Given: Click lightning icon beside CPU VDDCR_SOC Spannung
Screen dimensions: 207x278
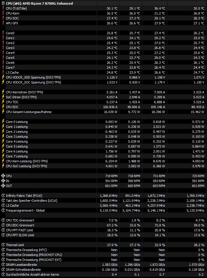Looking at the screenshot, I should pos(3,82).
